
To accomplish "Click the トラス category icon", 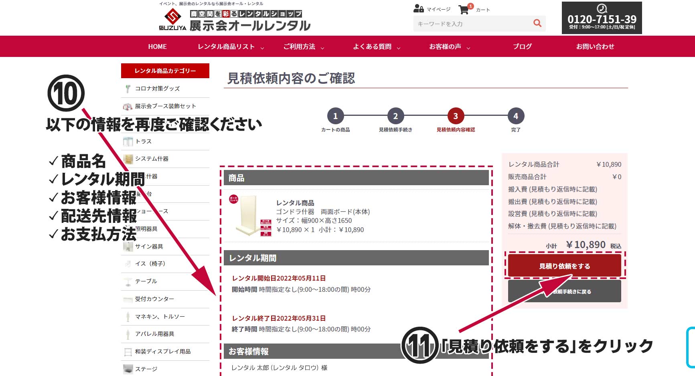I will (128, 142).
